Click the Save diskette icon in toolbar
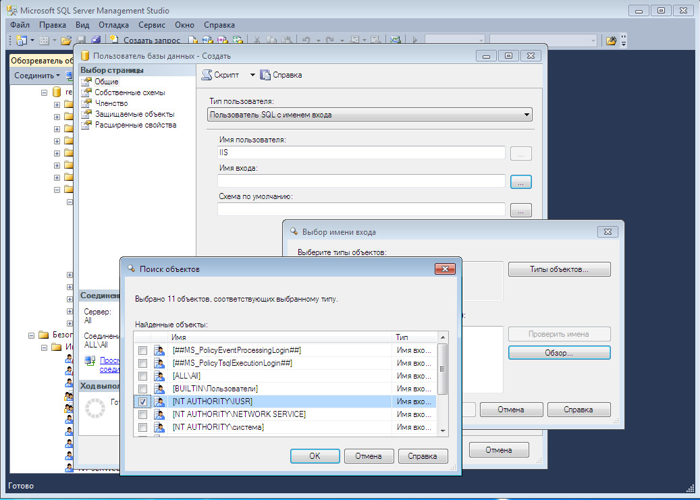Viewport: 700px width, 500px height. pos(81,40)
